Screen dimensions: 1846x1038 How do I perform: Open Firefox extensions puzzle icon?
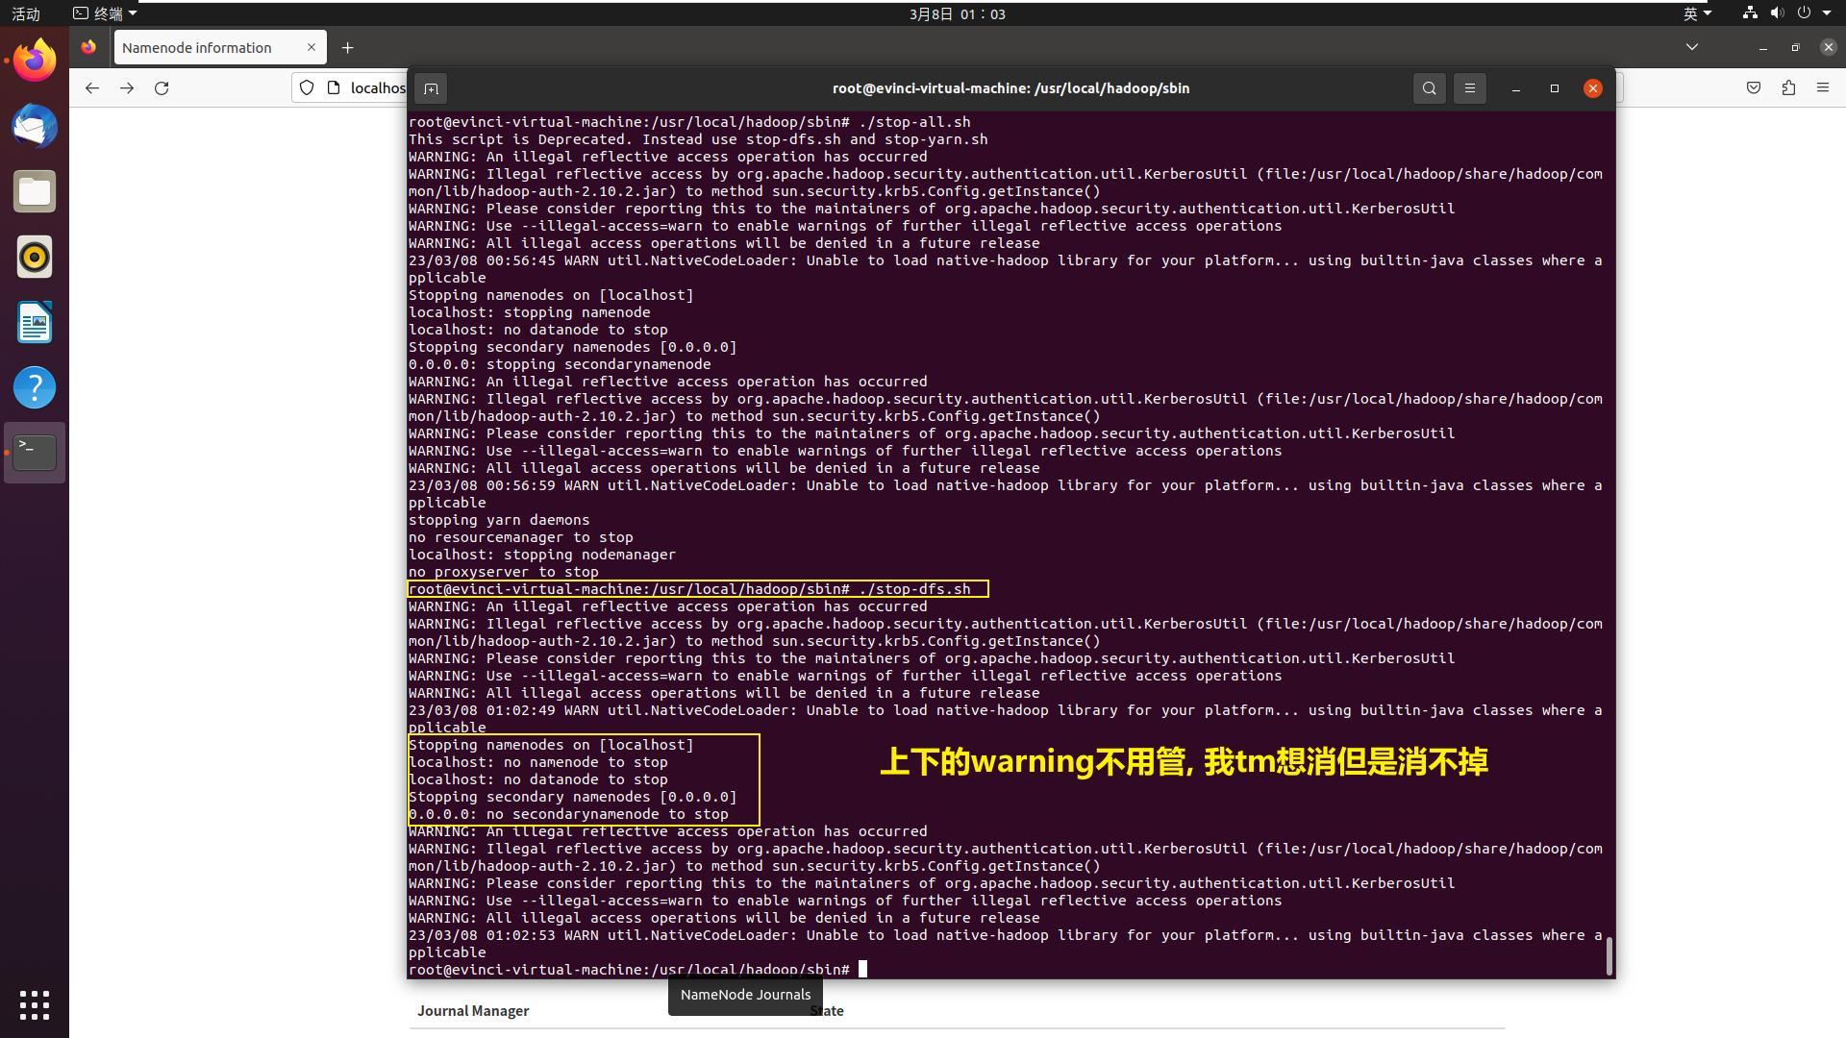click(x=1788, y=87)
